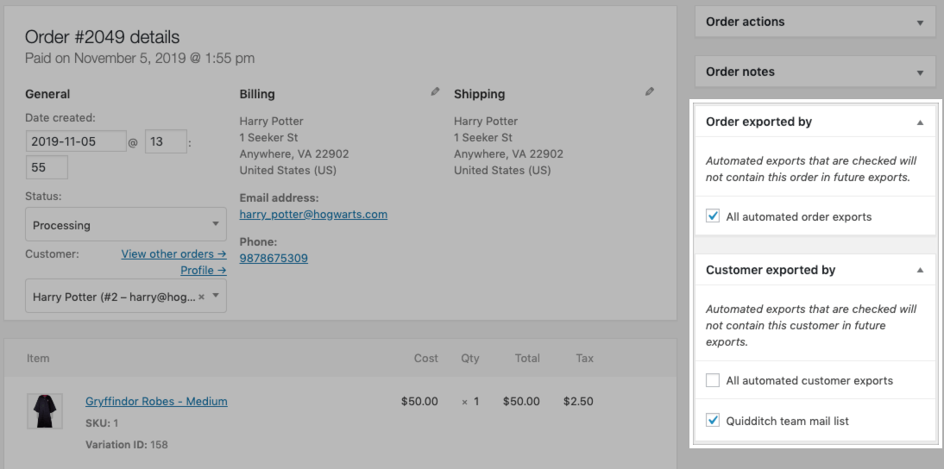Collapse the Order exported by panel
The width and height of the screenshot is (944, 469).
[x=920, y=122]
